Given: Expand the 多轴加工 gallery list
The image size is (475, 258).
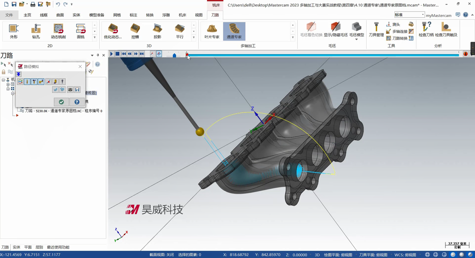Looking at the screenshot, I should click(x=293, y=37).
